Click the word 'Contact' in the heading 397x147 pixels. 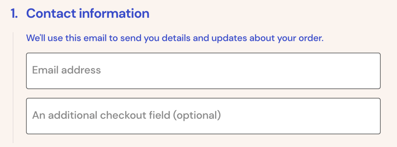tap(52, 14)
